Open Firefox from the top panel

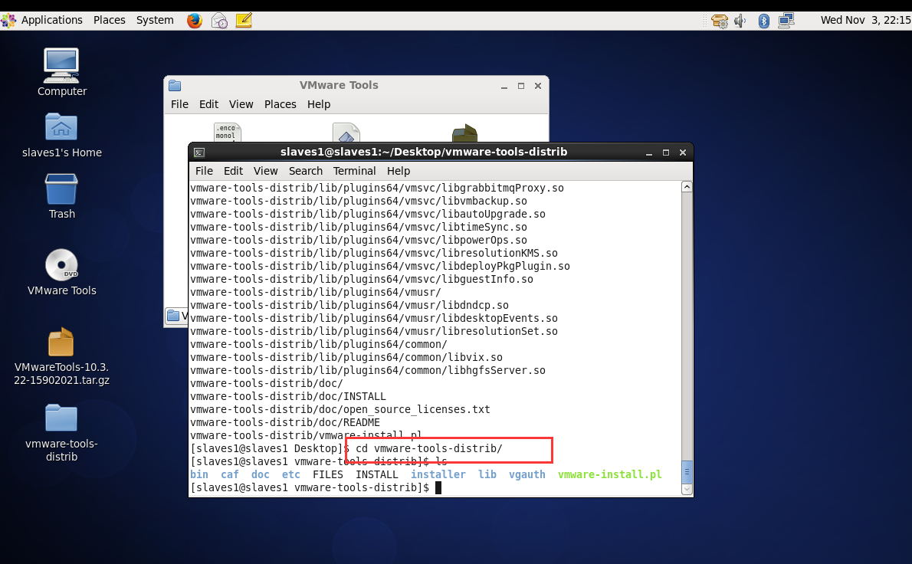pyautogui.click(x=195, y=20)
